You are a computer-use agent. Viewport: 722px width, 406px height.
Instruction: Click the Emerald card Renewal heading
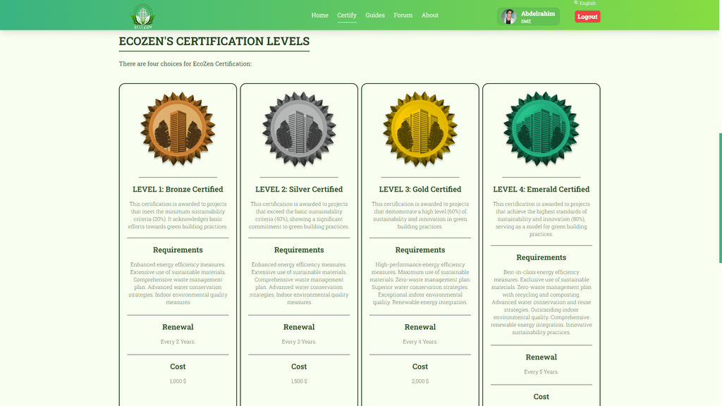point(541,357)
